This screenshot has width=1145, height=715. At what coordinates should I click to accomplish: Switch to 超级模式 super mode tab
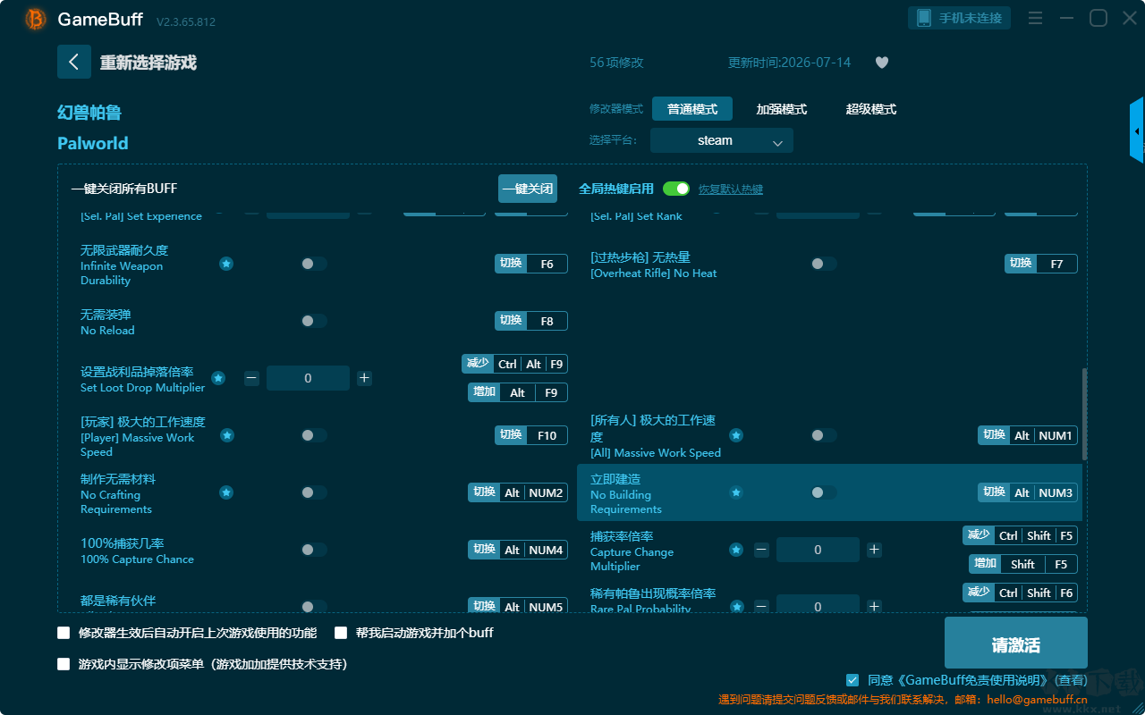tap(871, 109)
